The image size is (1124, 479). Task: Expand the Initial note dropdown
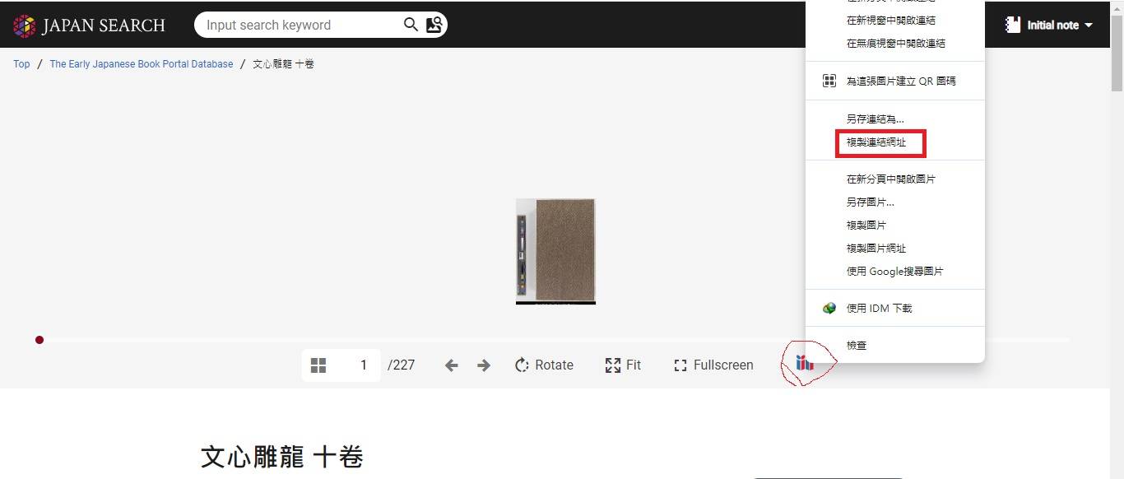click(1049, 25)
